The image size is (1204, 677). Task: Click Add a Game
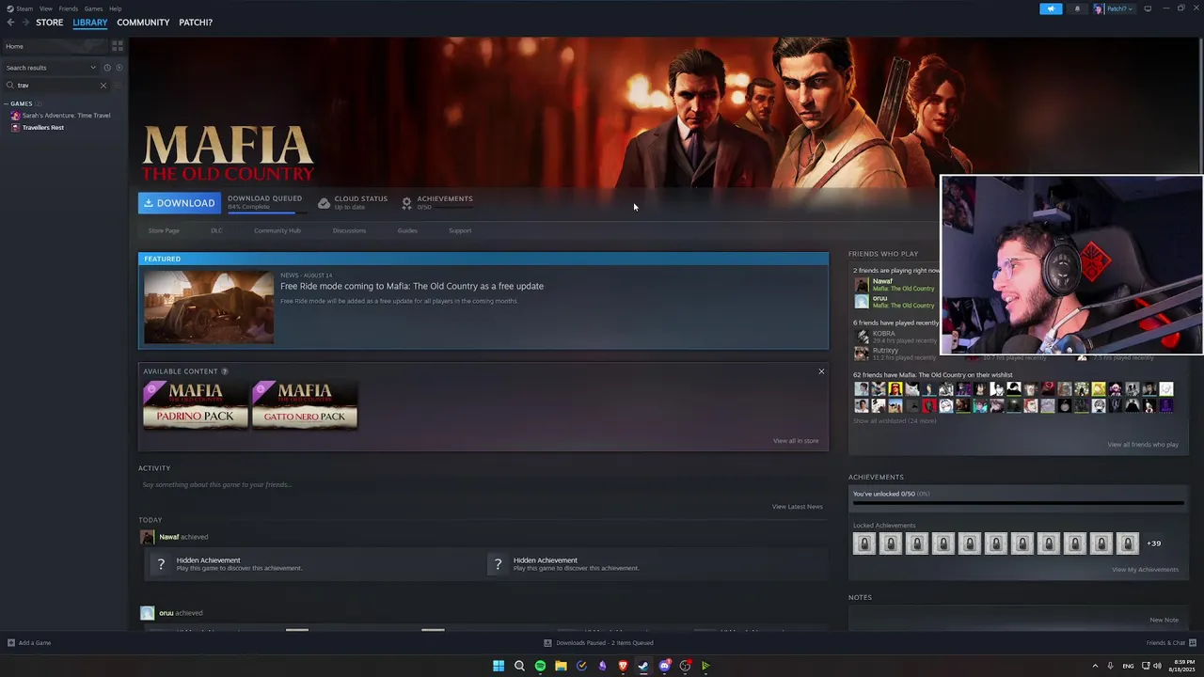[x=29, y=643]
